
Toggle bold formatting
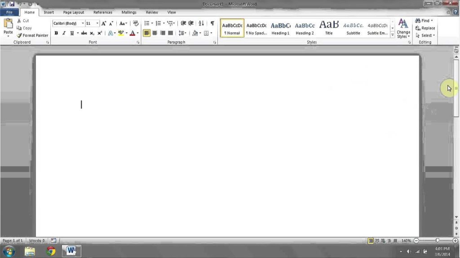coord(56,33)
